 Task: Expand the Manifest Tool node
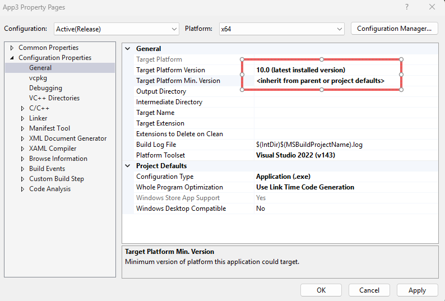click(x=22, y=128)
